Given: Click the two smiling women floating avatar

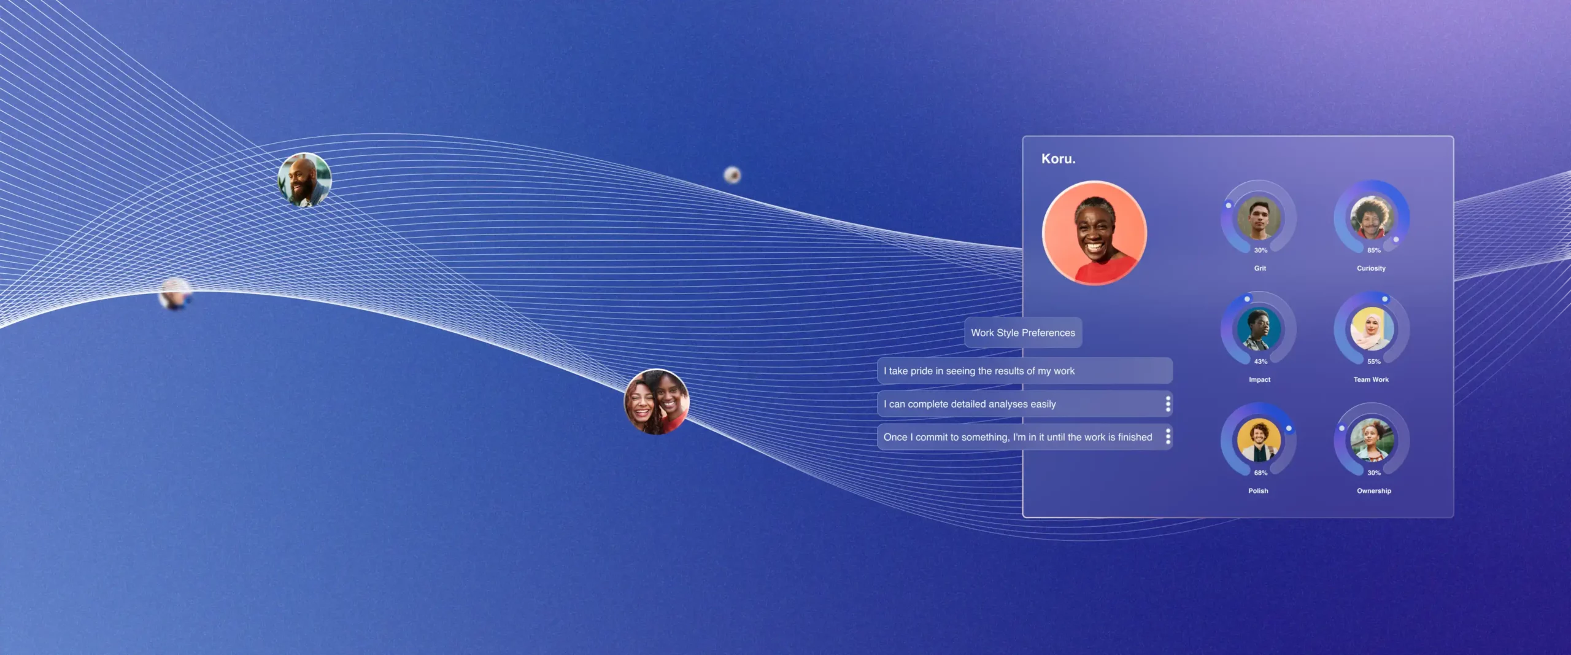Looking at the screenshot, I should [x=657, y=401].
